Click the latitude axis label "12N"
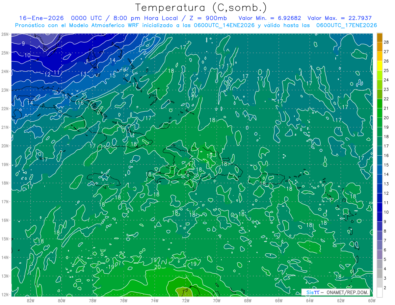The height and width of the screenshot is (305, 395). [5, 294]
